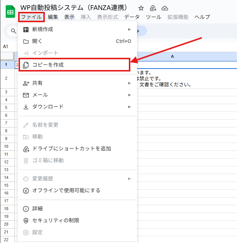
Task: Expand the 共有 submenu arrow
Action: click(x=130, y=83)
